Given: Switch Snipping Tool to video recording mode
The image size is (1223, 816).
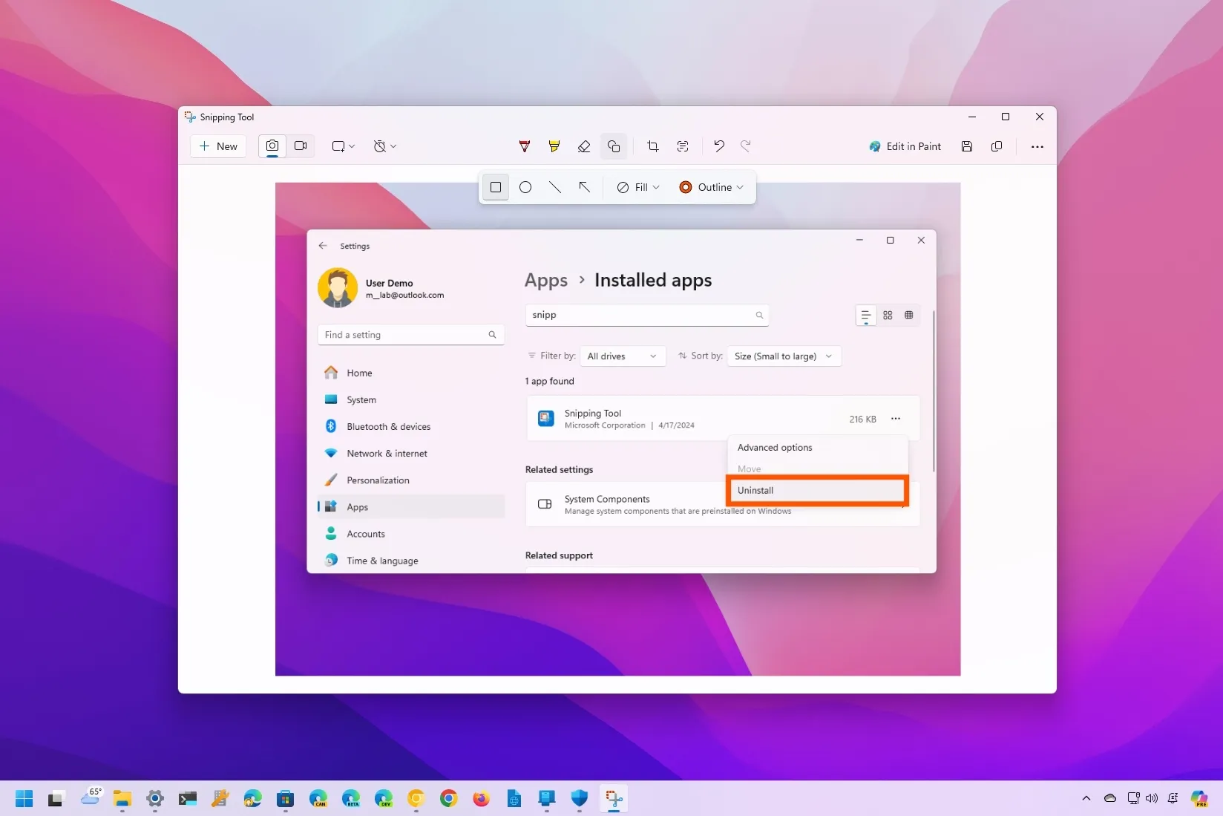Looking at the screenshot, I should 301,146.
